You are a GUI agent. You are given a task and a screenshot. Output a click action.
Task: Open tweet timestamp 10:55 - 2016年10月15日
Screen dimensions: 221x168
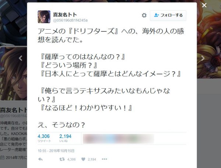(56, 151)
